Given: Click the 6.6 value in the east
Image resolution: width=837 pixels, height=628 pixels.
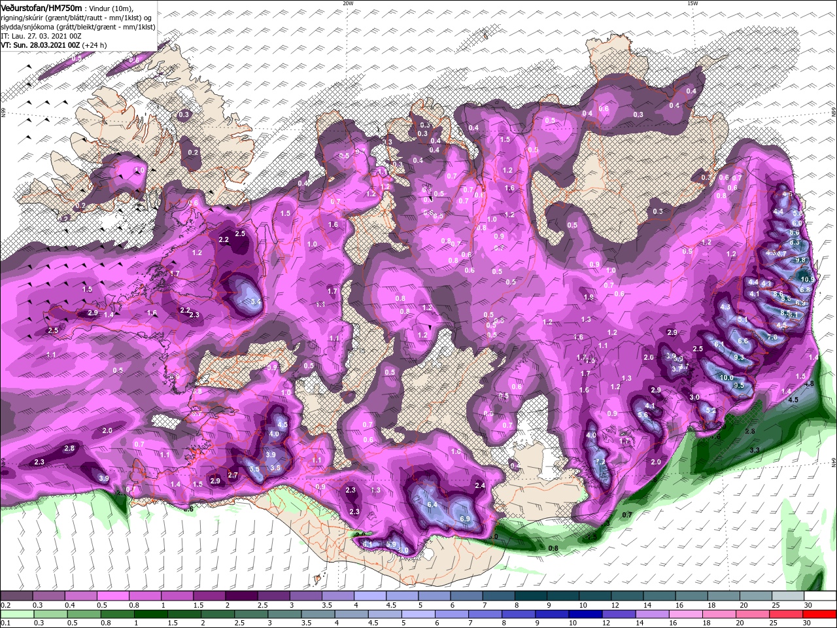Looking at the screenshot, I should [743, 341].
